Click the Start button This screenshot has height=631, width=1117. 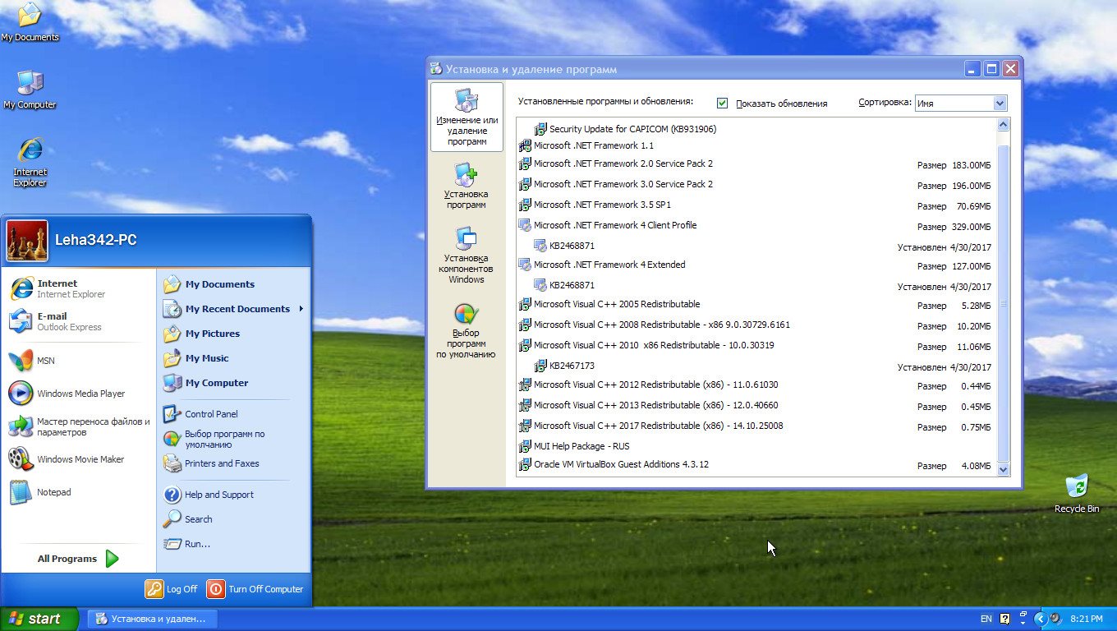coord(39,619)
